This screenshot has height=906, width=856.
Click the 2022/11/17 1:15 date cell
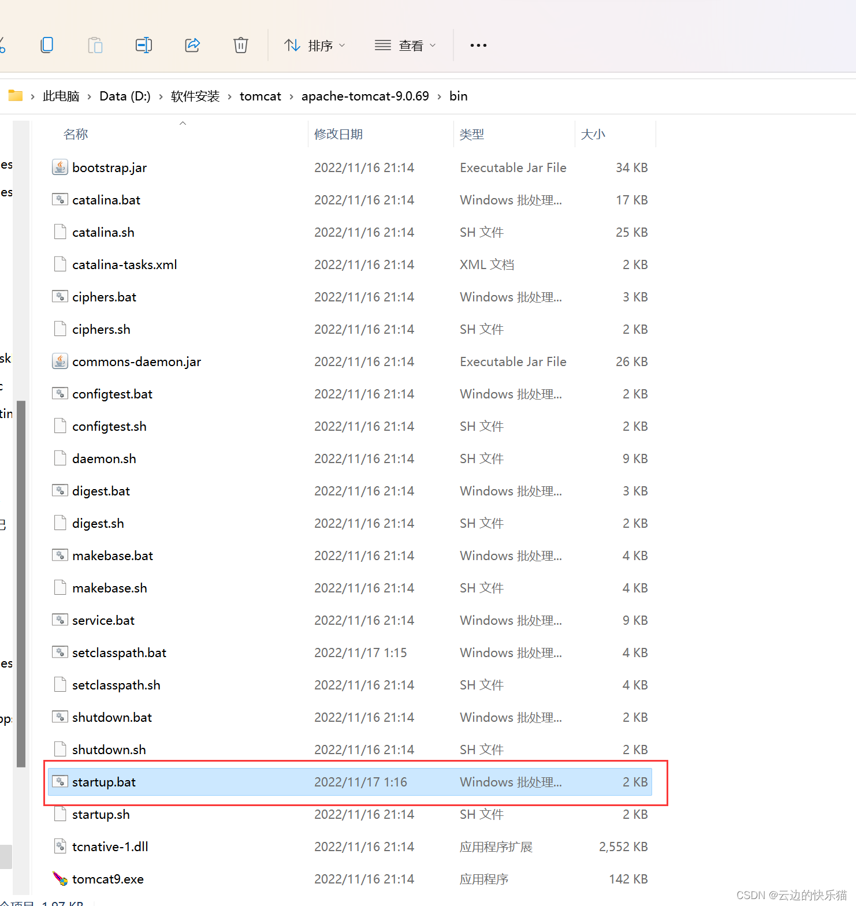360,653
